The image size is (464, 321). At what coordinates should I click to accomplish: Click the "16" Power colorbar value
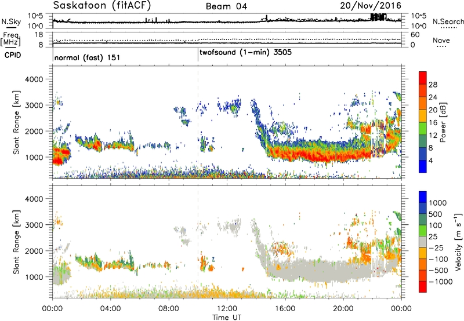tap(433, 123)
